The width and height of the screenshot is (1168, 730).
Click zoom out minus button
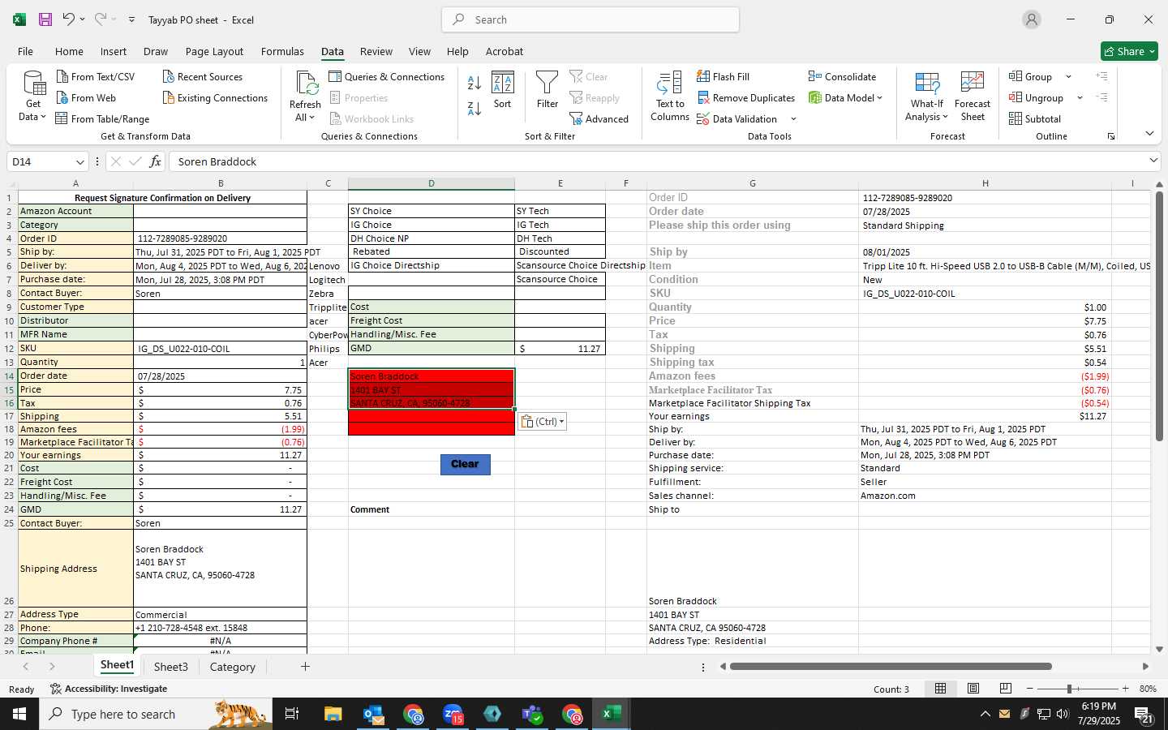point(1029,689)
